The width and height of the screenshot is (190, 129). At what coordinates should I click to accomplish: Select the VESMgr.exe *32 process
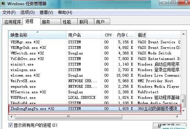[x=94, y=42]
